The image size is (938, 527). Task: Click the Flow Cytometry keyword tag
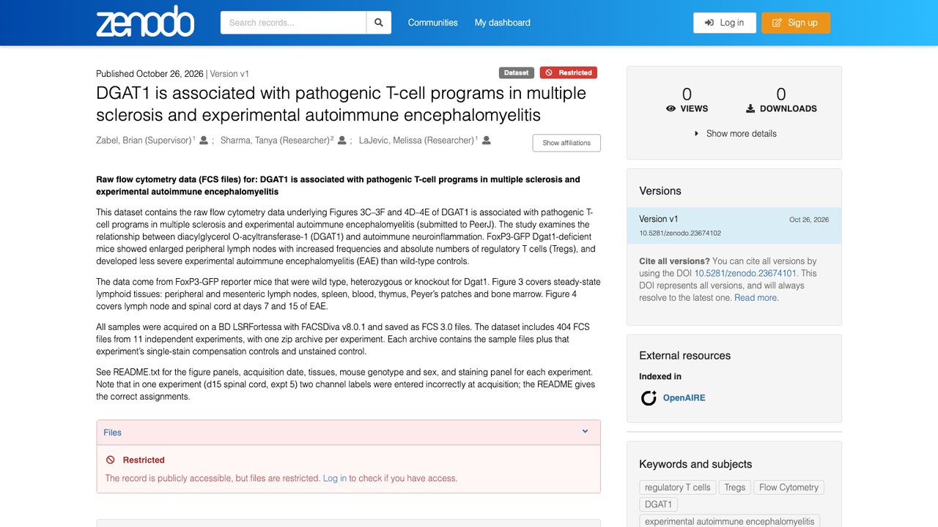(x=789, y=487)
